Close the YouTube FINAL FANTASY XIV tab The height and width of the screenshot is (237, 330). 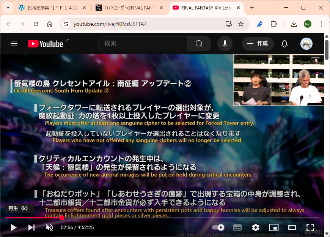(238, 8)
